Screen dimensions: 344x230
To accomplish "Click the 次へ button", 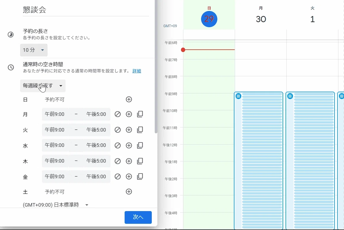I will pos(138,217).
